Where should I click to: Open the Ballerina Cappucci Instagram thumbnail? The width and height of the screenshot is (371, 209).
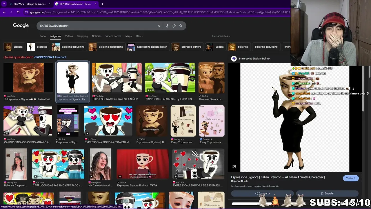[16, 164]
